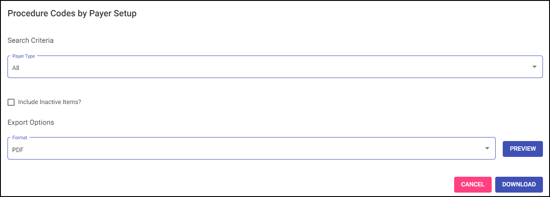The width and height of the screenshot is (550, 197).
Task: Click the 'Payer Type' floating field label
Action: 24,56
